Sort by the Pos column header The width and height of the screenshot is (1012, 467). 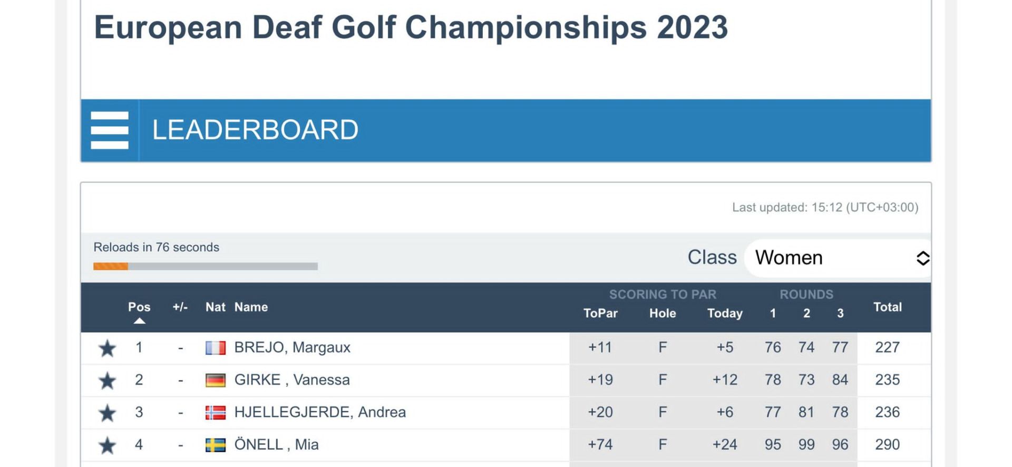[139, 307]
